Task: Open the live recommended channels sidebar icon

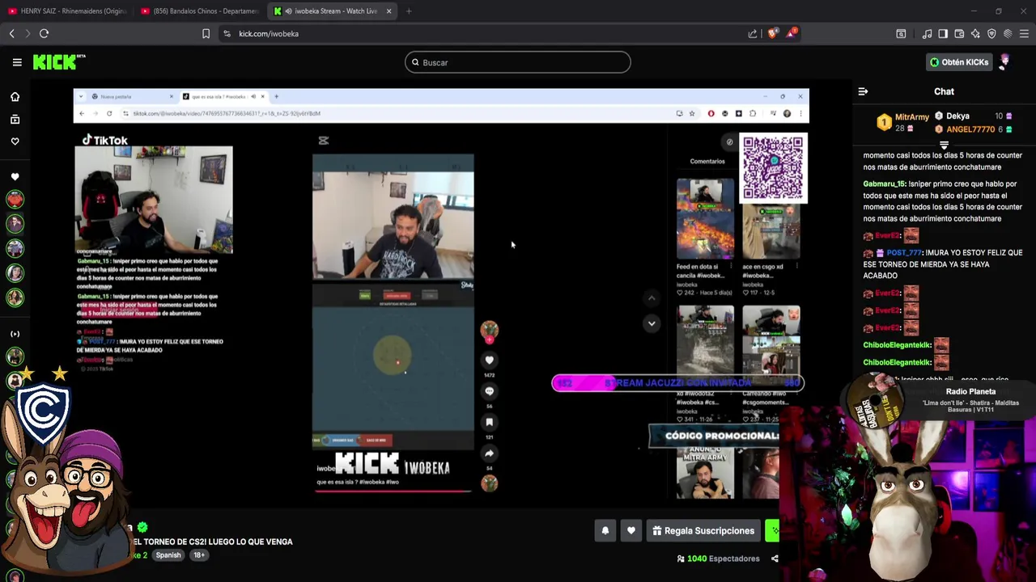Action: pos(15,334)
